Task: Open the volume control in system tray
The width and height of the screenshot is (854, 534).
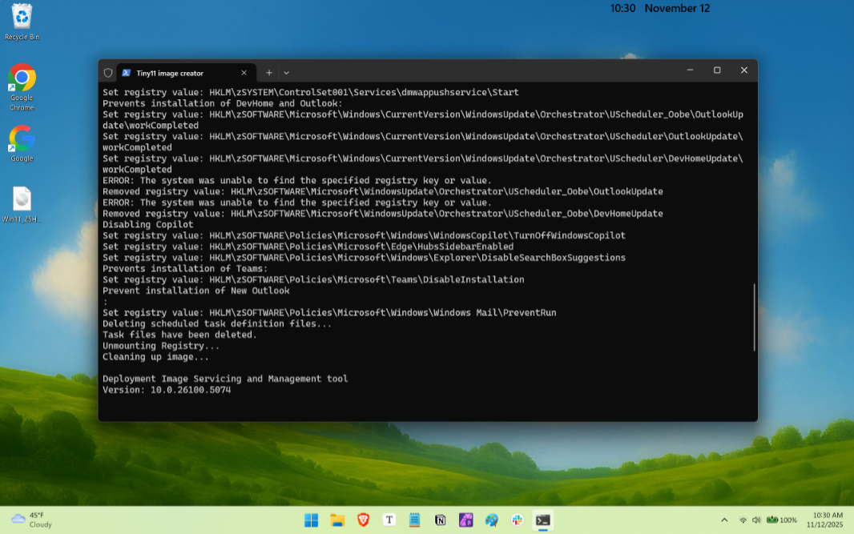Action: click(756, 520)
